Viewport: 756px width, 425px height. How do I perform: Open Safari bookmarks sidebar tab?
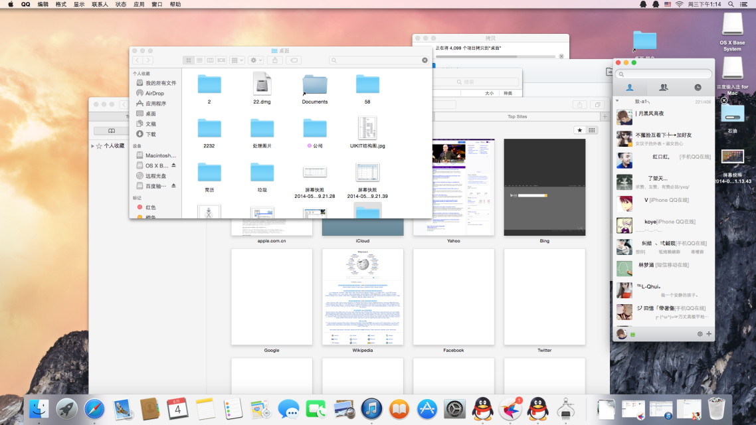click(x=112, y=131)
